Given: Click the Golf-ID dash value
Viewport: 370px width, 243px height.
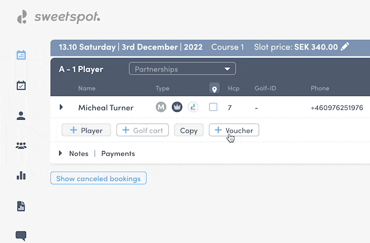Looking at the screenshot, I should click(256, 108).
